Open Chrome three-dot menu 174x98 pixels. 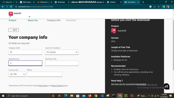point(172,7)
